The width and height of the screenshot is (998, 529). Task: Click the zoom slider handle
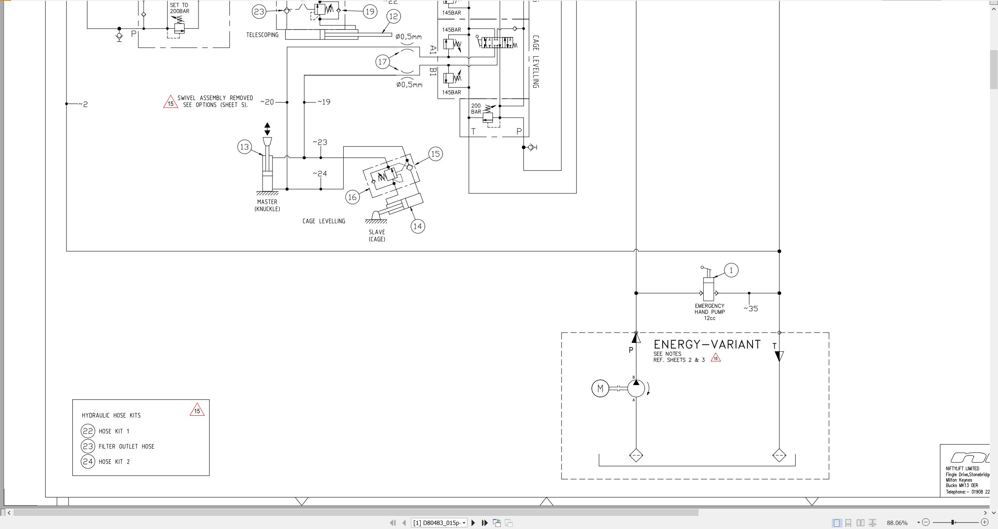(x=953, y=522)
